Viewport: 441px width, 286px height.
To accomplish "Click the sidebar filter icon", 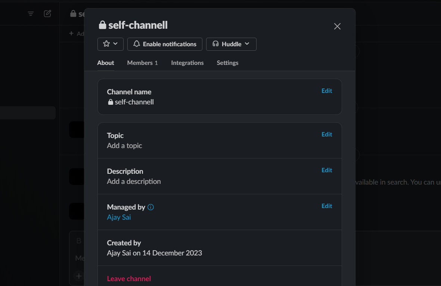I will (31, 13).
